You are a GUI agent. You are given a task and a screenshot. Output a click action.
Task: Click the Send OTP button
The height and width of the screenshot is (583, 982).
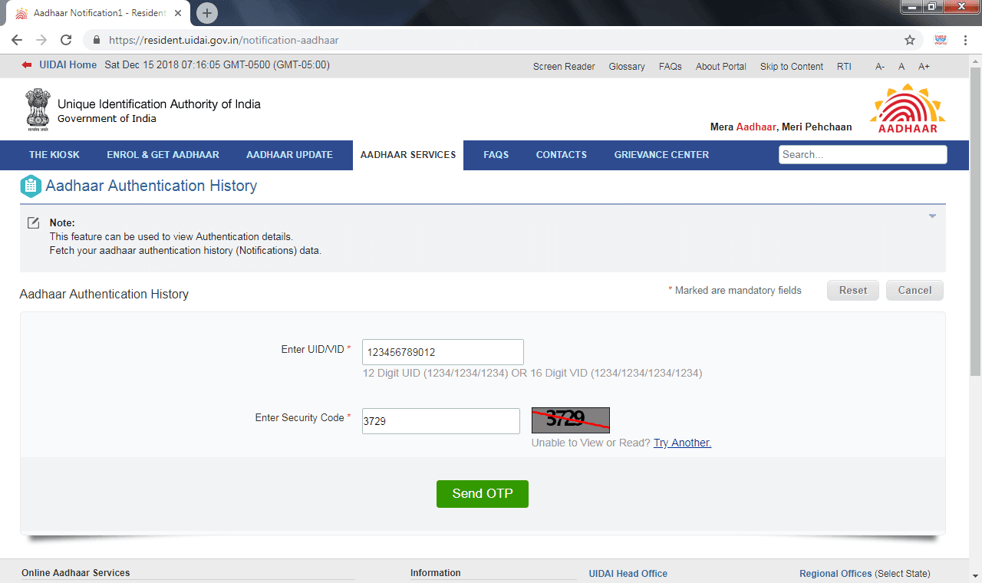[483, 494]
